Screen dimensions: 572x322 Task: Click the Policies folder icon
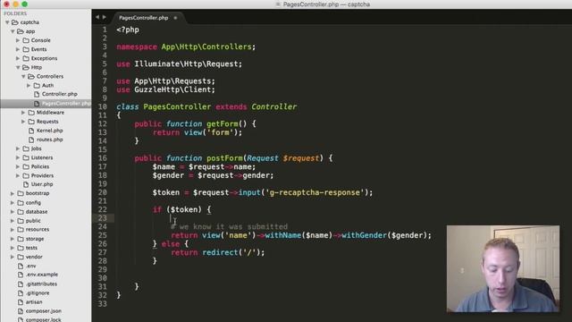pyautogui.click(x=26, y=166)
